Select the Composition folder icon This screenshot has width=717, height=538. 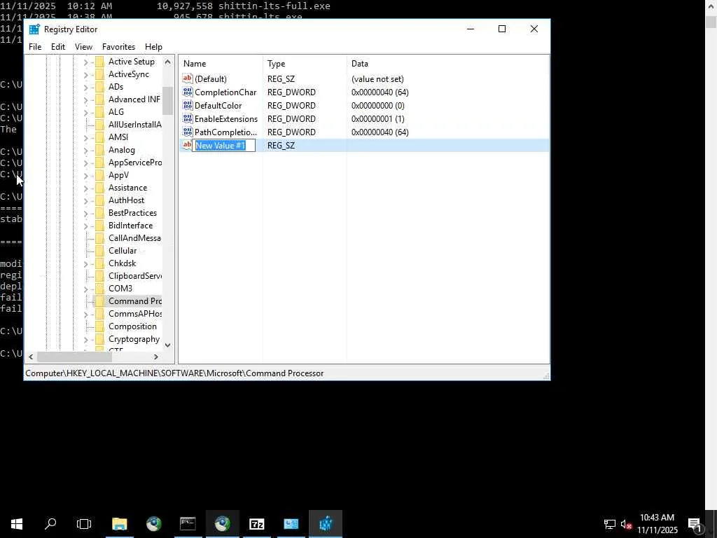[x=99, y=326]
